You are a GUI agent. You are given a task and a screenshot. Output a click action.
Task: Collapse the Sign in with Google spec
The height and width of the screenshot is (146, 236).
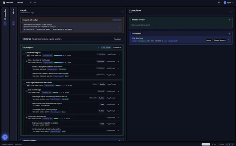[x=27, y=91]
